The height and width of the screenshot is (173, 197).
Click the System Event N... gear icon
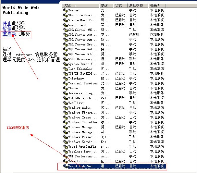pos(65,64)
